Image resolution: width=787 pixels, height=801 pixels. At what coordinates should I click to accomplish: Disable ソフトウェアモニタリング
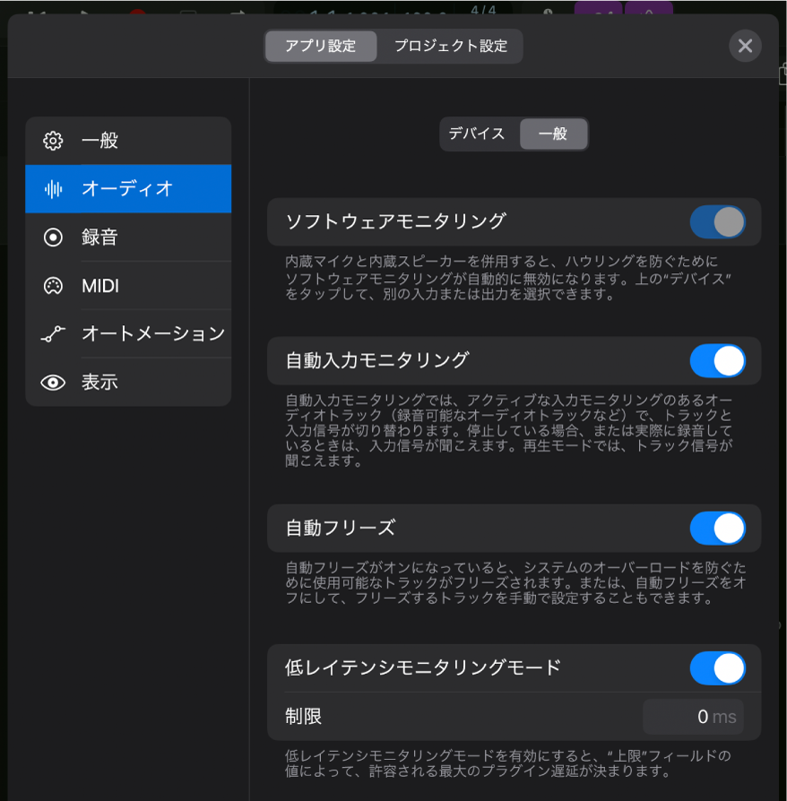(717, 222)
